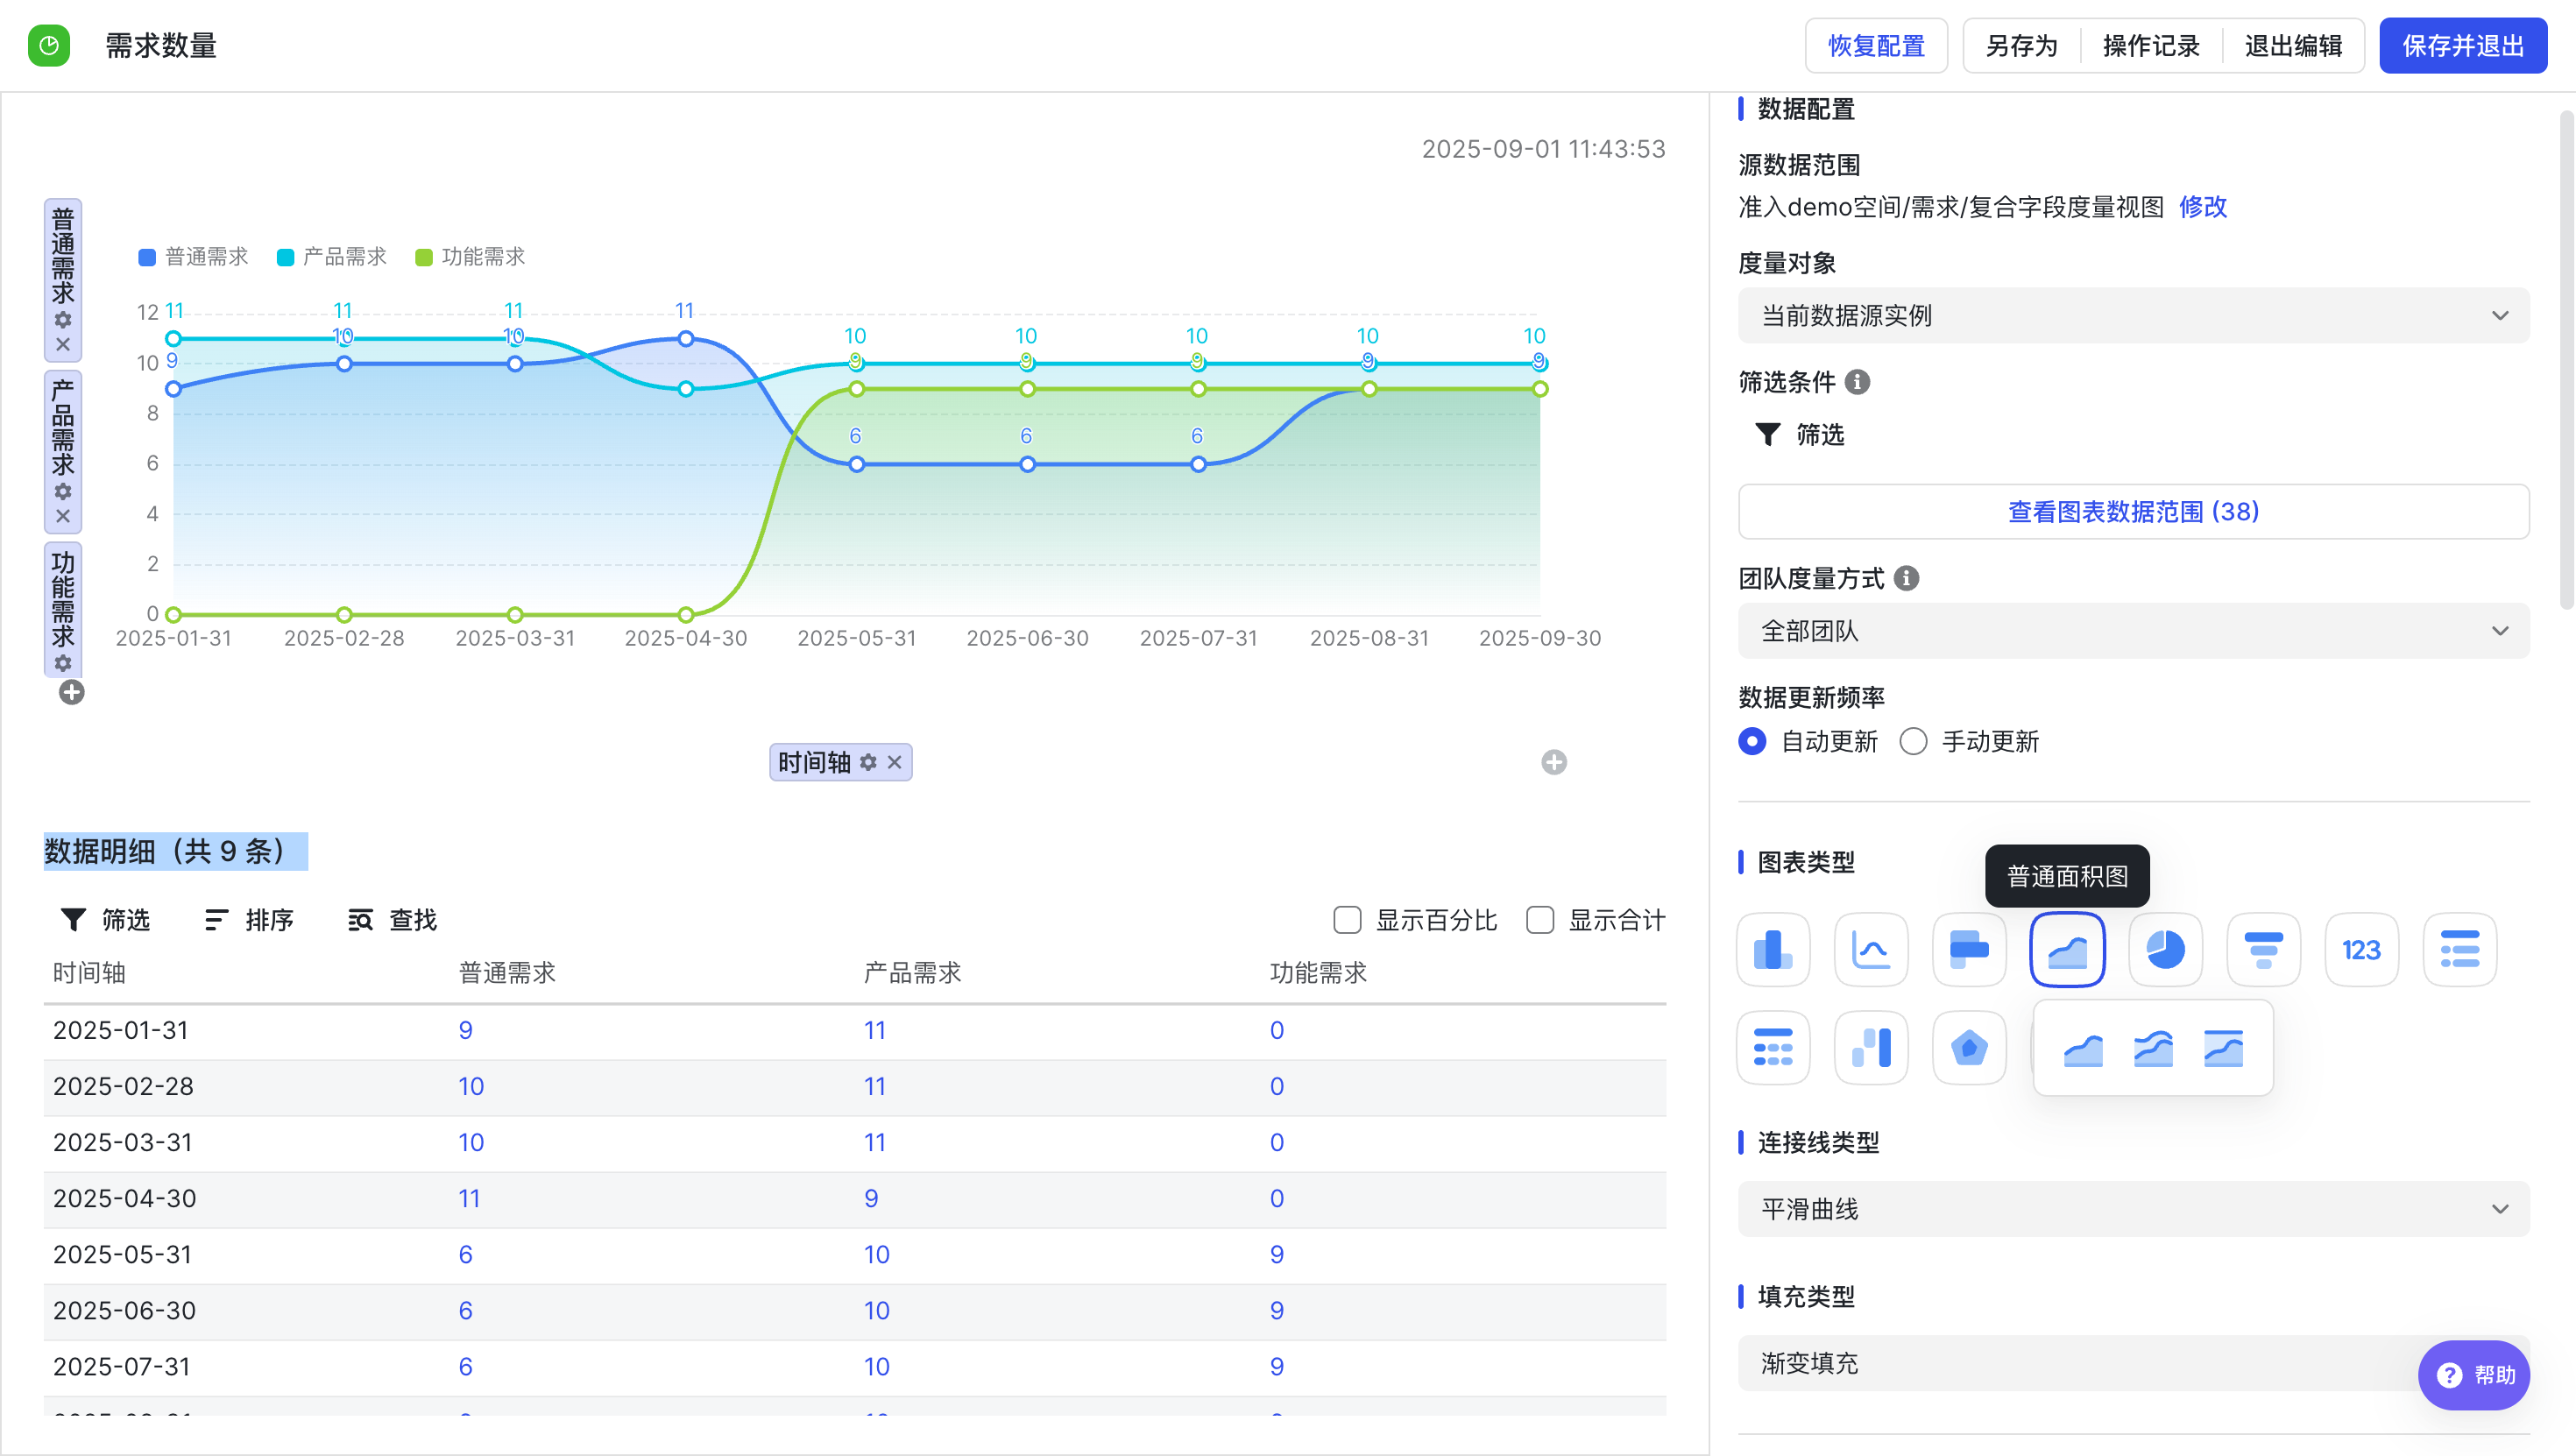This screenshot has width=2576, height=1456.
Task: Select the 手动更新 radio option
Action: [1913, 741]
